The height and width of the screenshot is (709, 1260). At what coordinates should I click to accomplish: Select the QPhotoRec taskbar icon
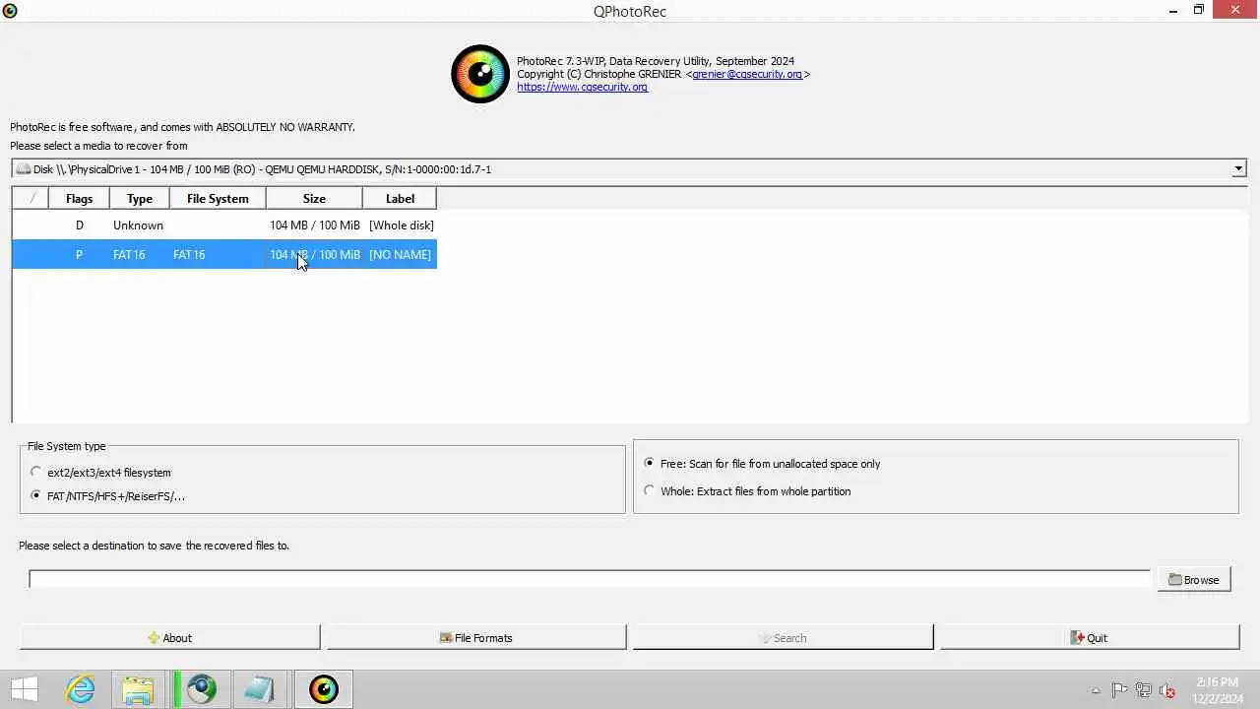click(x=324, y=689)
